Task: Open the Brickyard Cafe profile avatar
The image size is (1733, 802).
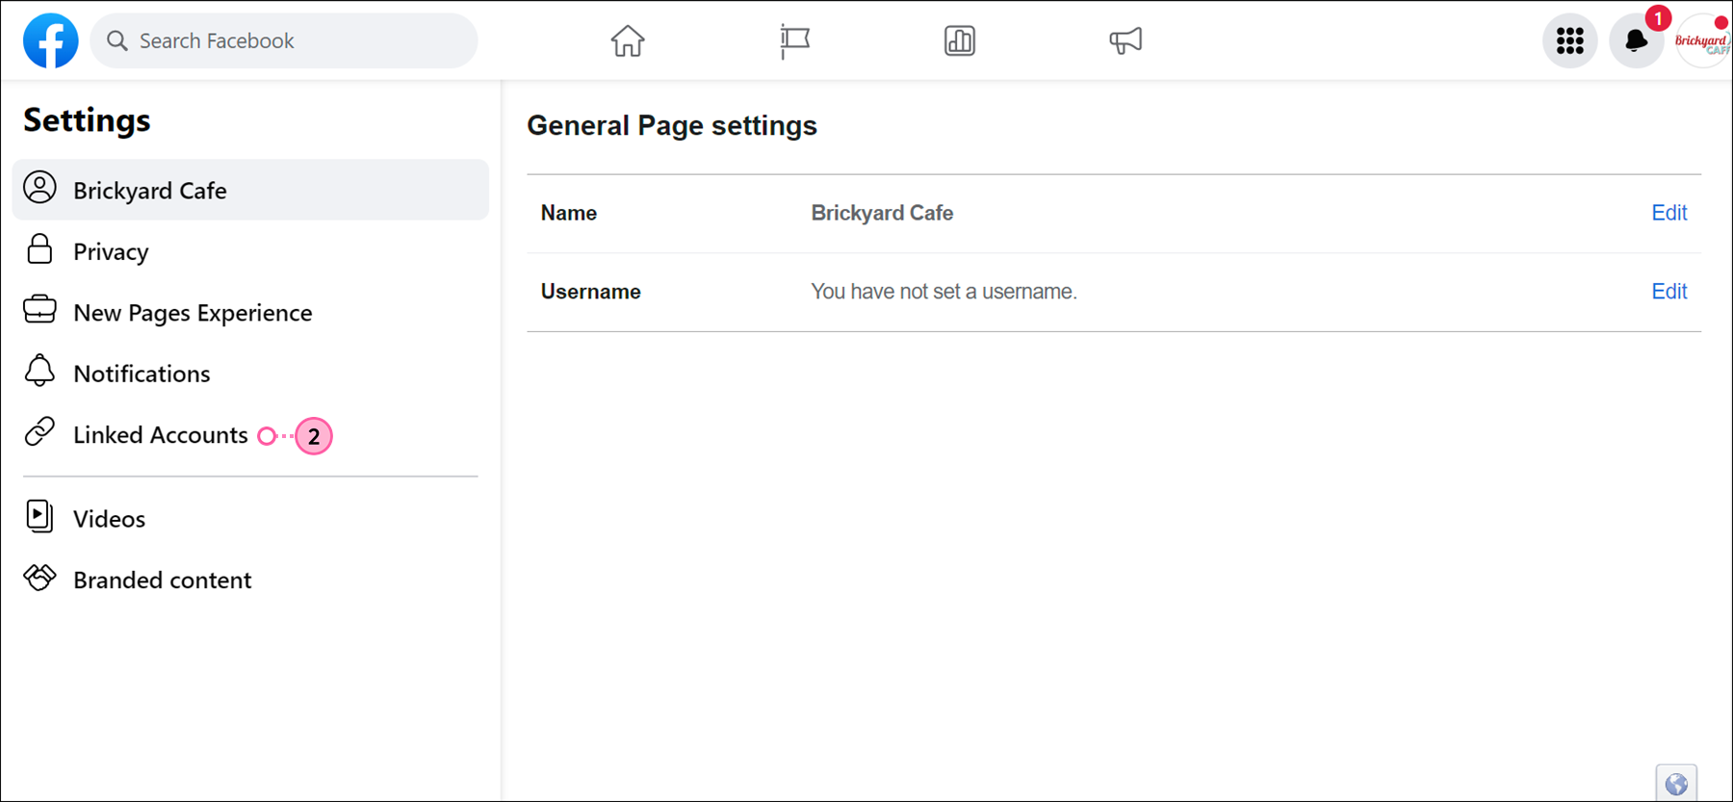Action: click(x=1703, y=40)
